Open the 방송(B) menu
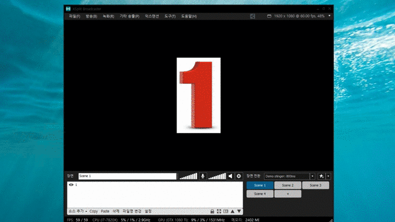395x222 pixels. [x=91, y=16]
